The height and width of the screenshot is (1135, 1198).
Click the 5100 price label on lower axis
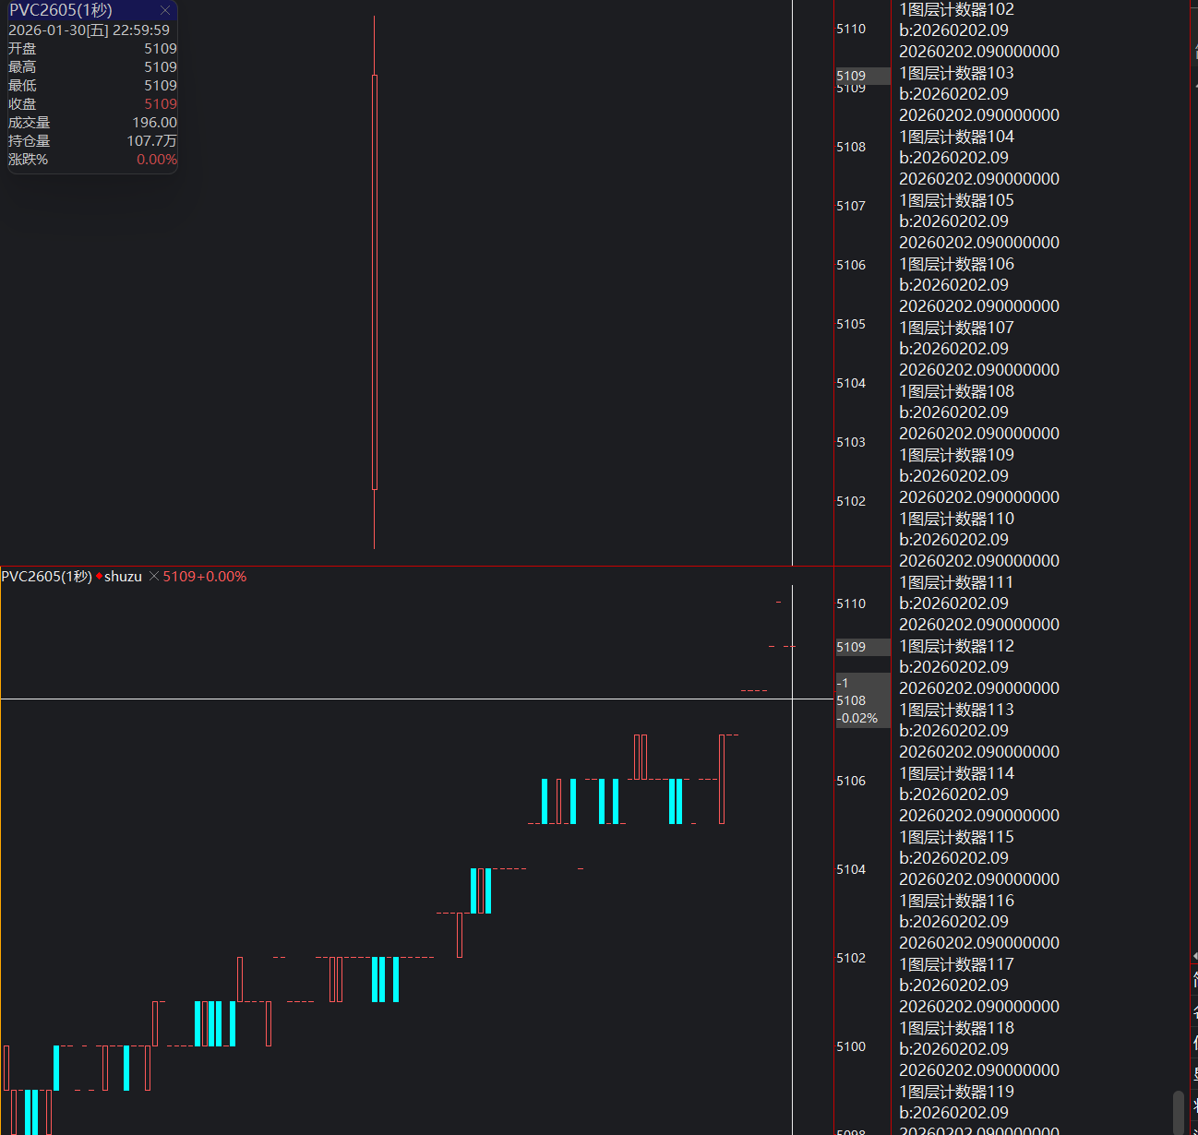(x=851, y=1046)
